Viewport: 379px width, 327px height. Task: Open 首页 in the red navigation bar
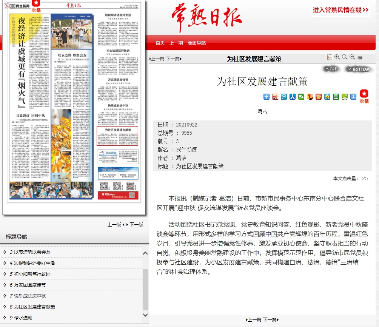[160, 43]
